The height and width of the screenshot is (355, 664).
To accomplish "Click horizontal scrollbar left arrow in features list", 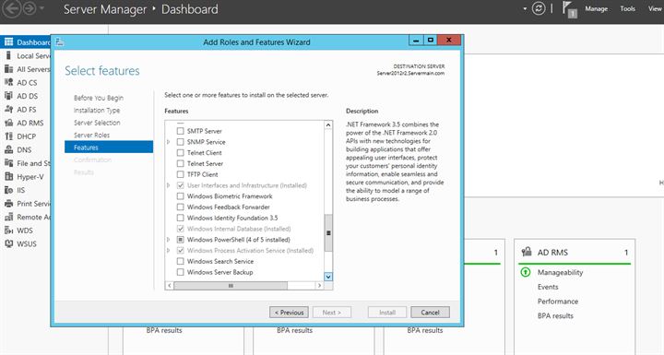I will point(170,286).
